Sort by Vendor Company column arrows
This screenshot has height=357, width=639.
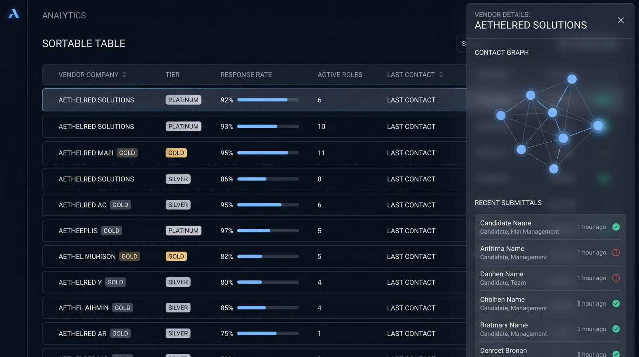[125, 75]
